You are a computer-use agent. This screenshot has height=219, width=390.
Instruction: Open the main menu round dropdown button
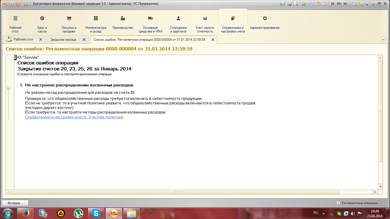[x=11, y=4]
